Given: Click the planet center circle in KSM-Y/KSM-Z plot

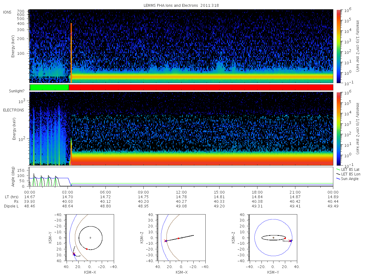Looking at the screenshot, I should click(273, 238).
